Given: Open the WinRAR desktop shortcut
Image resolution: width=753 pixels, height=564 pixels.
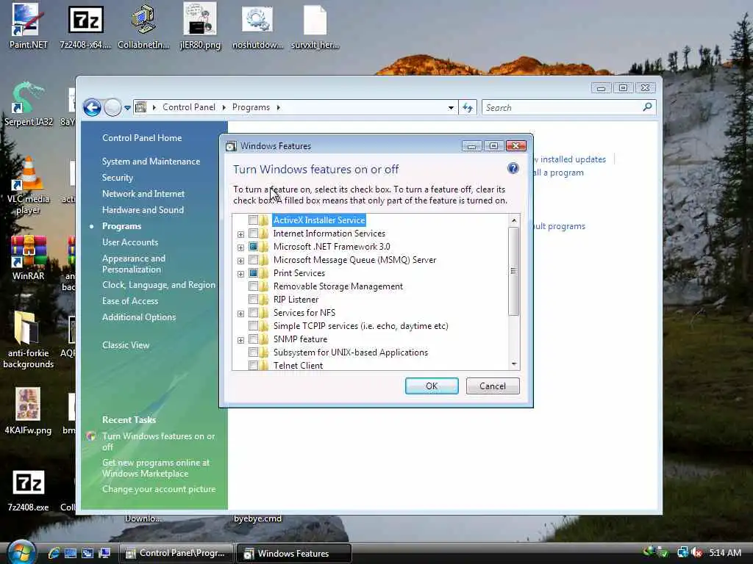Looking at the screenshot, I should [x=28, y=256].
